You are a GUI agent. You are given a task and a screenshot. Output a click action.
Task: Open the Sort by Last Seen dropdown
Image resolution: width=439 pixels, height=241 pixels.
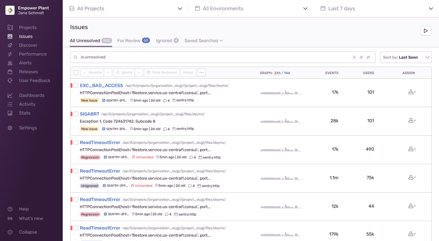coord(406,57)
